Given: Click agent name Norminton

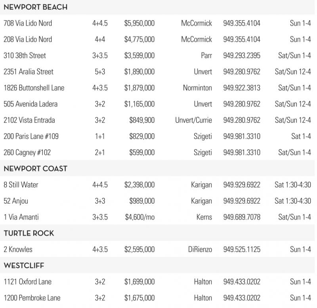Looking at the screenshot, I should point(197,88).
